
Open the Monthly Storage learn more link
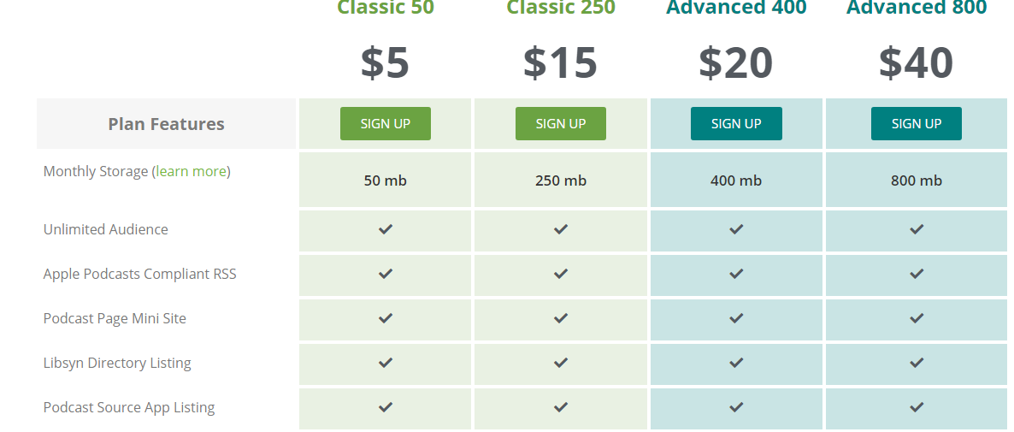[192, 171]
